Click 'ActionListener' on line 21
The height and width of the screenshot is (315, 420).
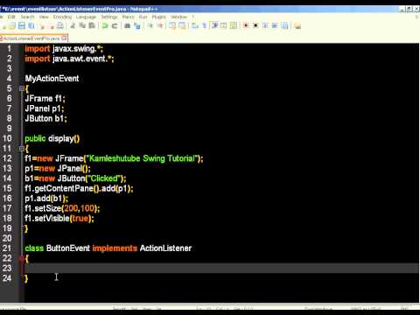(x=165, y=248)
